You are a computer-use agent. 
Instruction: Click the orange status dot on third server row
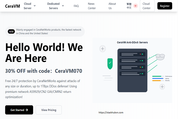[x=140, y=67]
